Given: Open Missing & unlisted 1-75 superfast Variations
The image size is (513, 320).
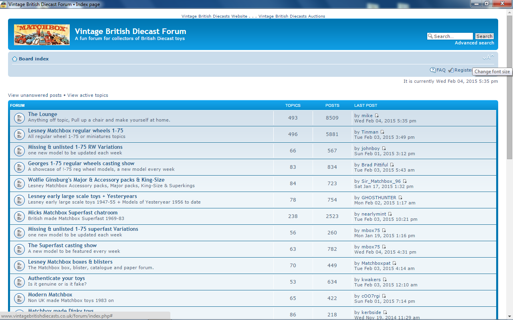Looking at the screenshot, I should click(x=83, y=229).
